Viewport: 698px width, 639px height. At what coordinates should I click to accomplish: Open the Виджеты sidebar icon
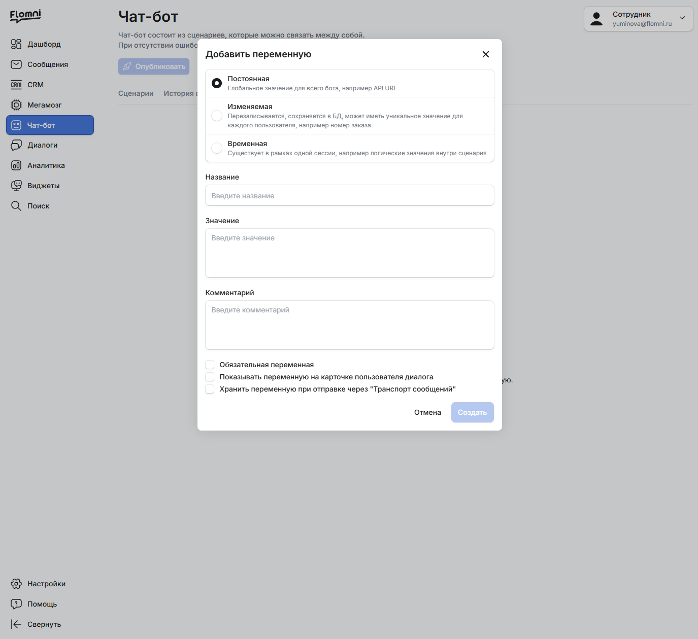(16, 186)
